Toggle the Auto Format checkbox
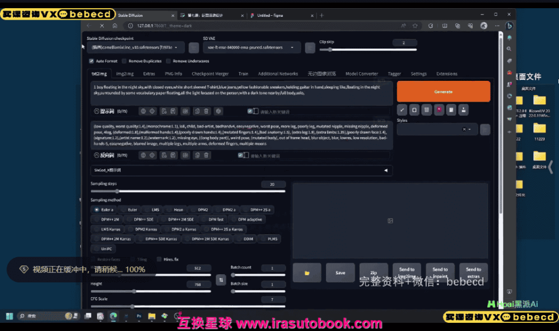Viewport: 559px width, 331px height. tap(91, 61)
